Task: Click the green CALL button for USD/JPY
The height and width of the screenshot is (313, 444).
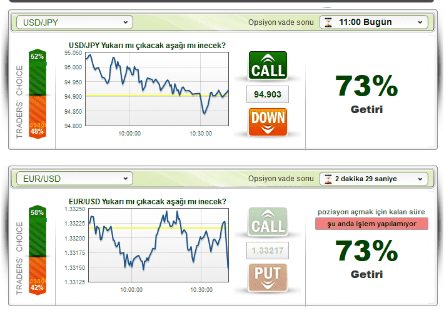Action: (x=268, y=66)
